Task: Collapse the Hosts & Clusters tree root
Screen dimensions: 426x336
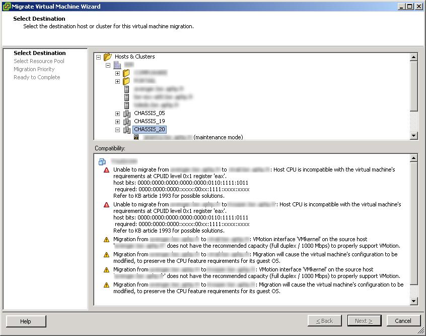Action: click(x=99, y=57)
